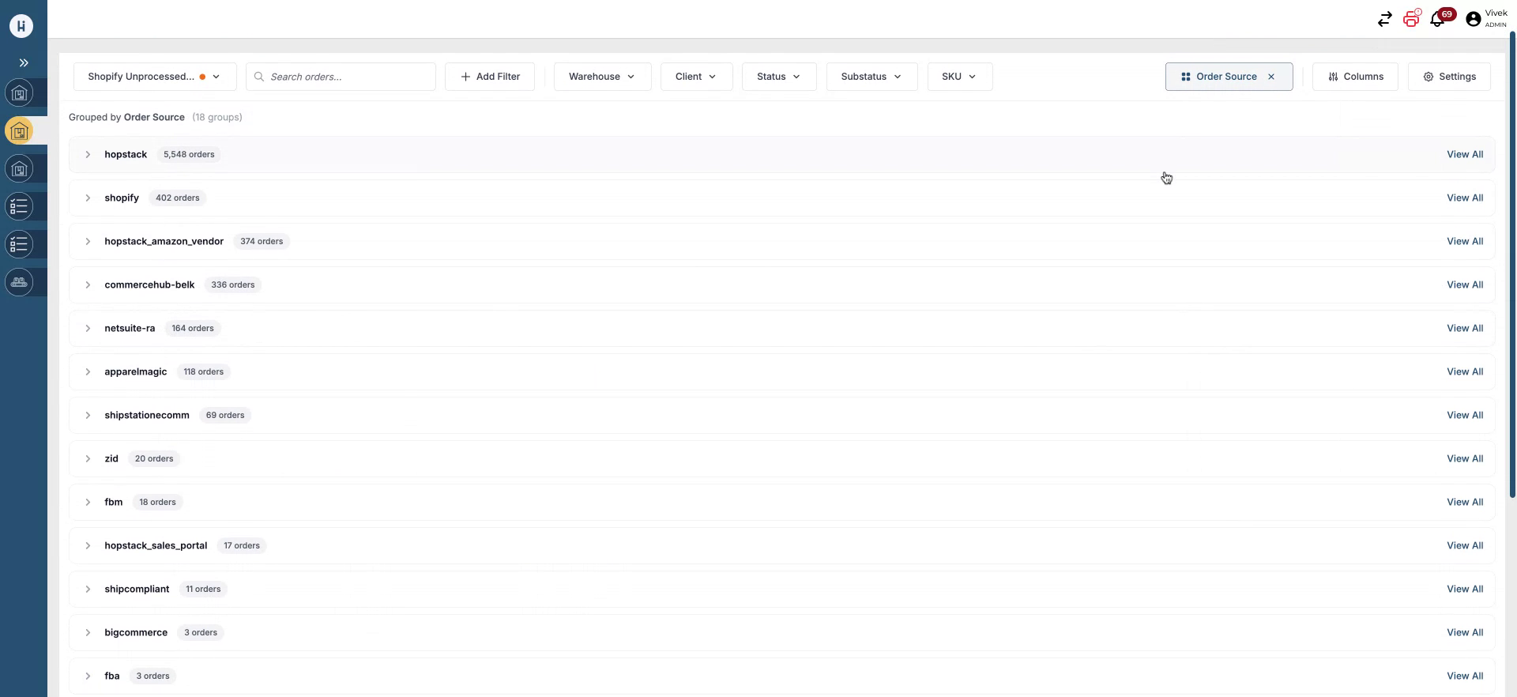The height and width of the screenshot is (697, 1517).
Task: Open the Status filter dropdown
Action: point(778,77)
